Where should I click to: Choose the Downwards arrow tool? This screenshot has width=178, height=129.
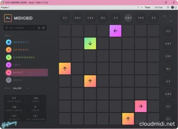pyautogui.click(x=8, y=57)
